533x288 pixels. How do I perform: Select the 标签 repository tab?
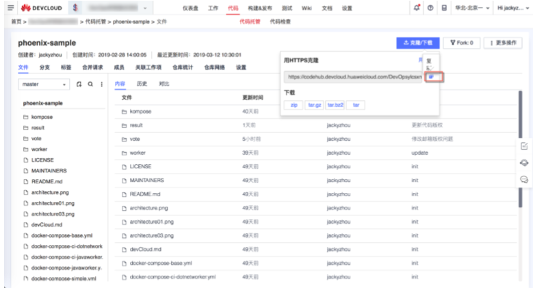(x=66, y=67)
